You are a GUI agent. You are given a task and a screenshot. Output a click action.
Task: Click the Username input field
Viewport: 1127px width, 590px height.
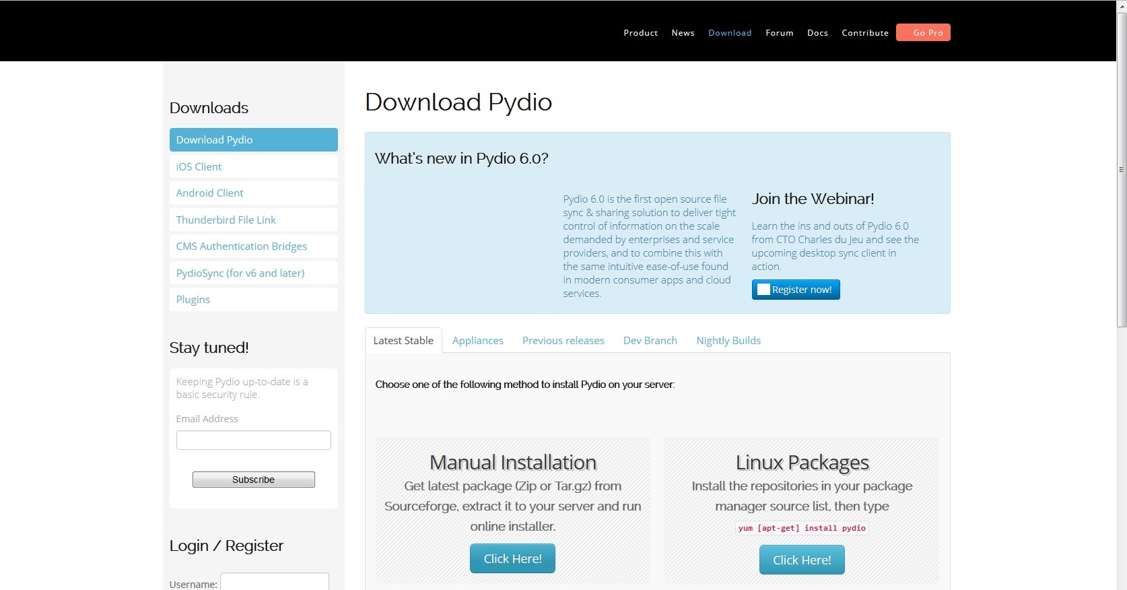[x=275, y=582]
